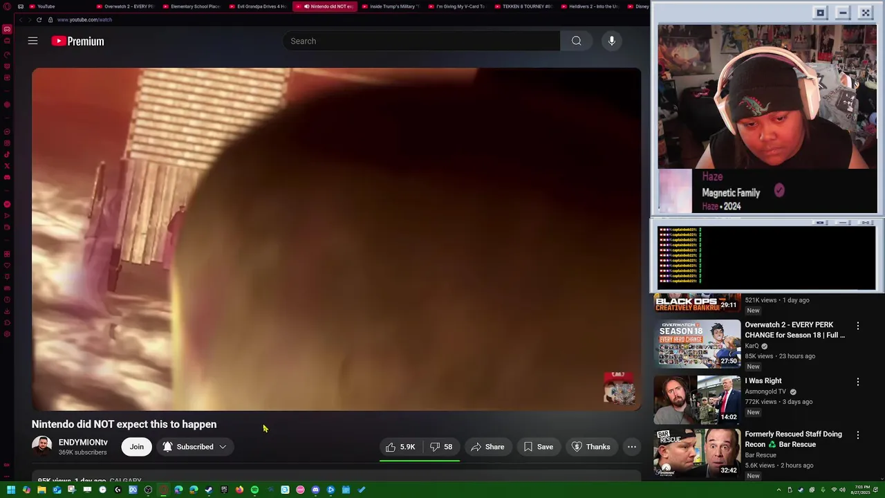The height and width of the screenshot is (498, 885).
Task: Send Thanks to the creator
Action: [590, 447]
